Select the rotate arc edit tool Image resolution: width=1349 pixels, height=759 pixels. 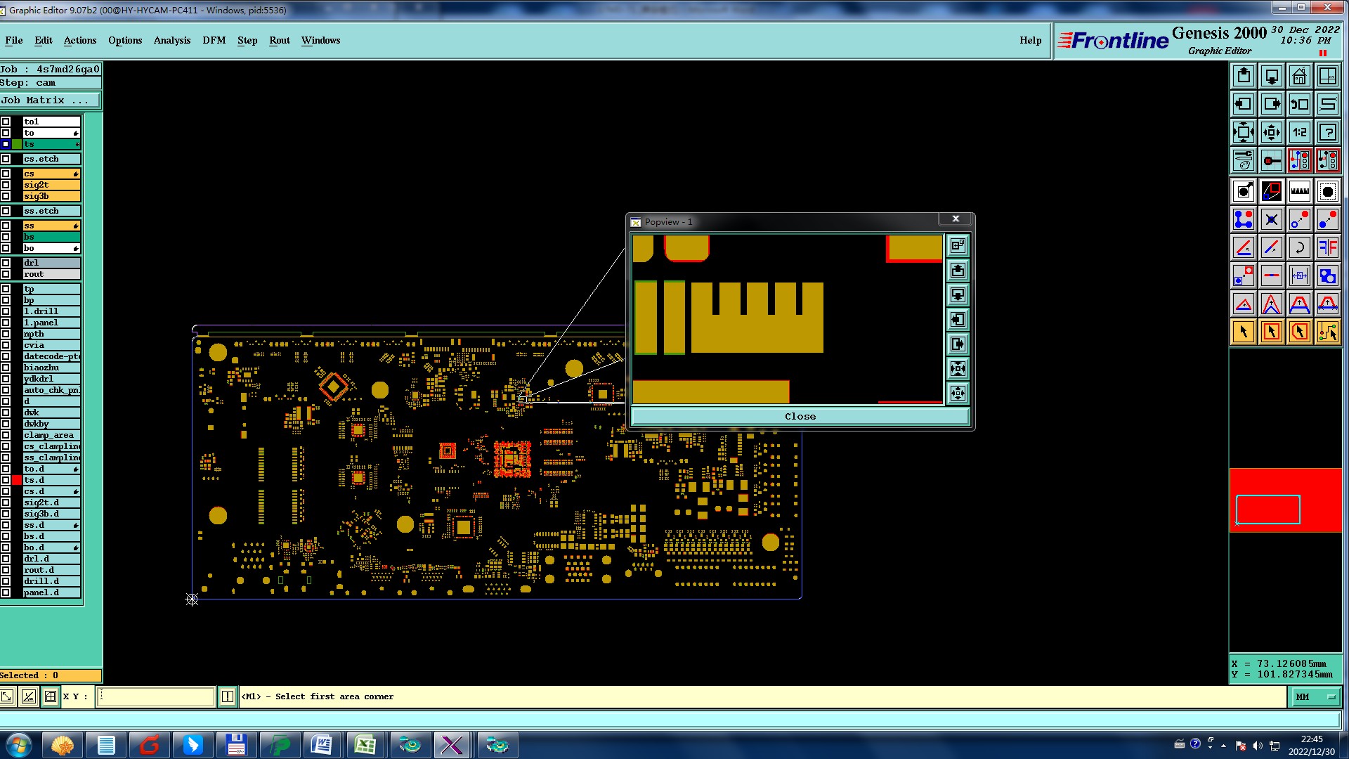pos(1299,247)
